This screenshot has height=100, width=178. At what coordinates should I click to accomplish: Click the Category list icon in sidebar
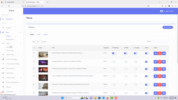[3, 27]
